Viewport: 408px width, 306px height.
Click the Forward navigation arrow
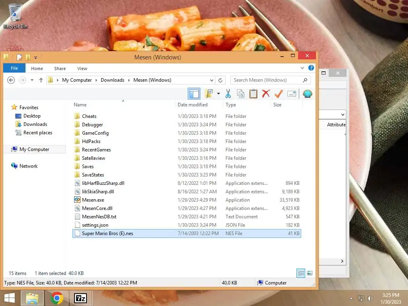coord(22,80)
